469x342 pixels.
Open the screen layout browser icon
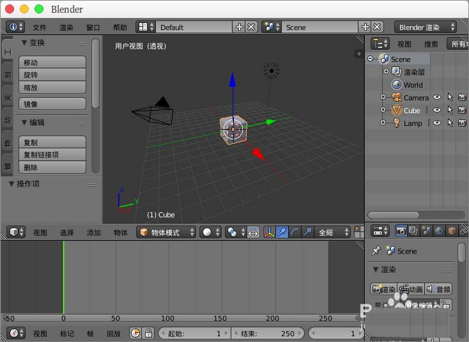click(x=146, y=27)
